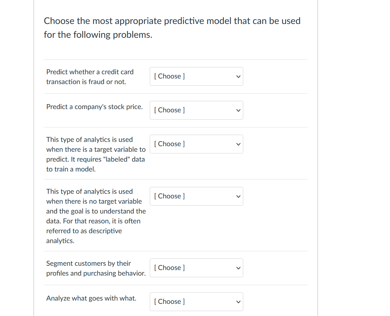The width and height of the screenshot is (390, 316).
Task: Open the dropdown for labeled data analytics question
Action: pos(196,144)
